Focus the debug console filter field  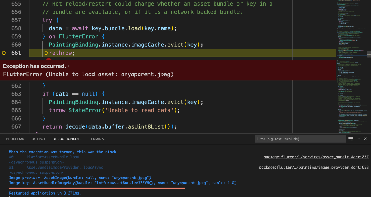(300, 139)
